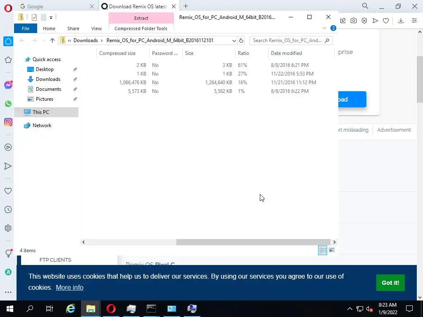
Task: Open Explorer File menu
Action: pyautogui.click(x=26, y=28)
